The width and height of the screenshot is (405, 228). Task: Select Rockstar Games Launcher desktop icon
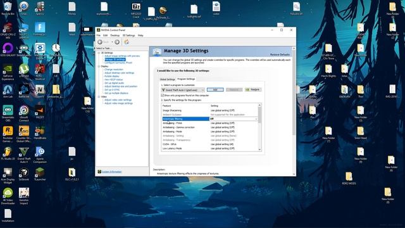(x=8, y=134)
